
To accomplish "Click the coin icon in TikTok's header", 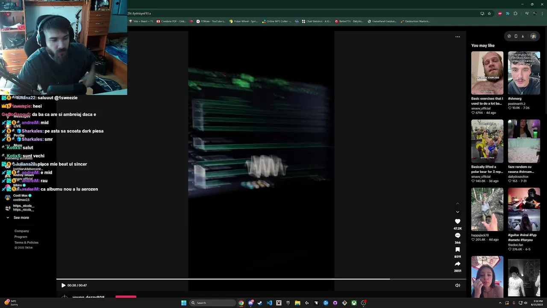I will tap(509, 36).
